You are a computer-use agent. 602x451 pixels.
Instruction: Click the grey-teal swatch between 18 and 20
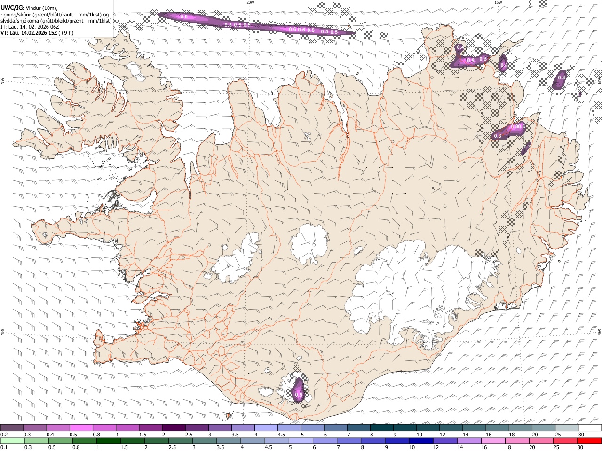[x=520, y=428]
